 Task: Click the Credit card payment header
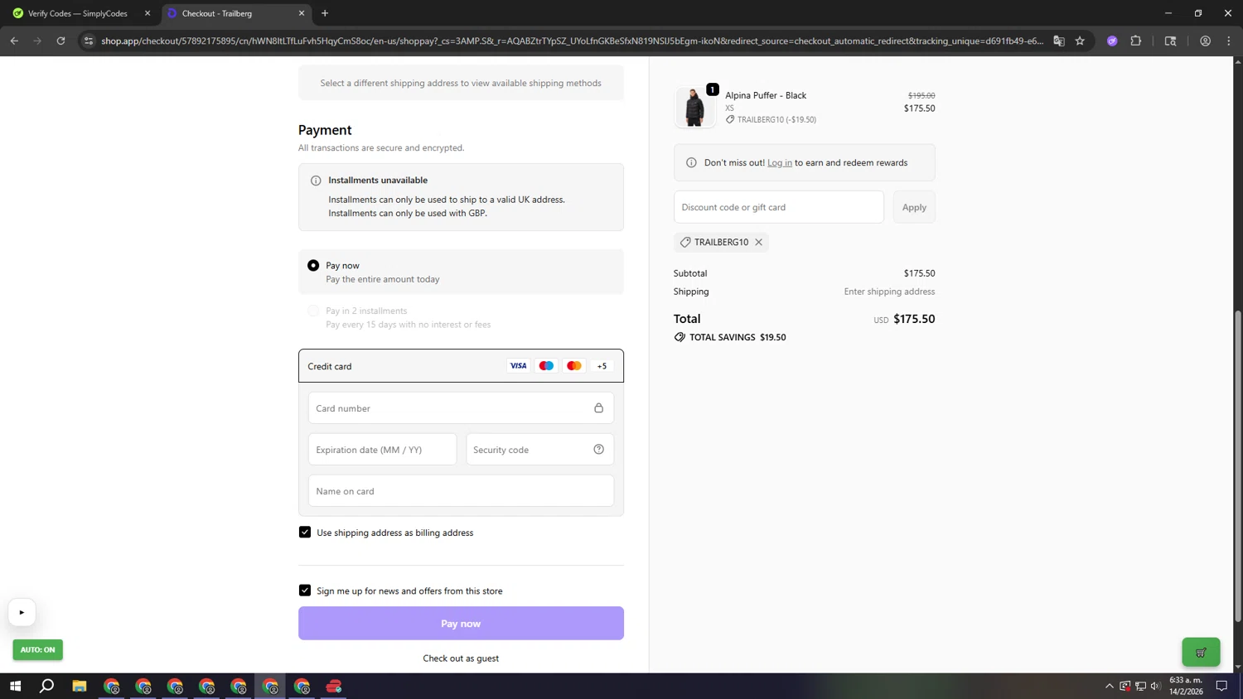461,365
